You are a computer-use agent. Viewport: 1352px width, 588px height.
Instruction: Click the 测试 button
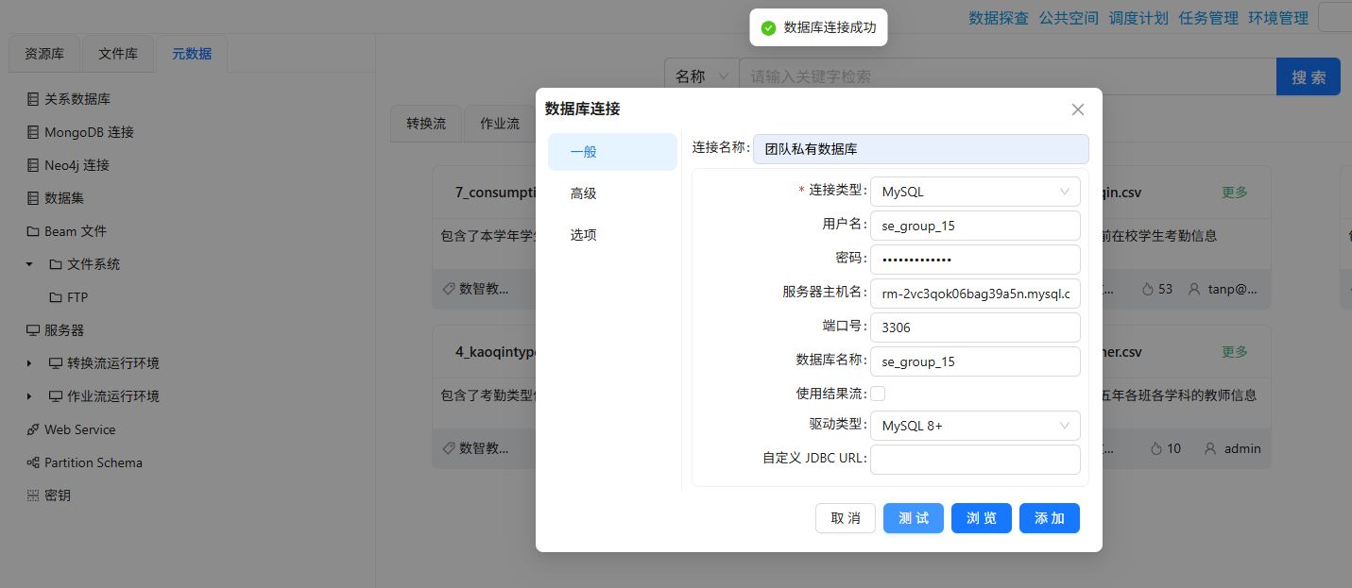(x=914, y=518)
